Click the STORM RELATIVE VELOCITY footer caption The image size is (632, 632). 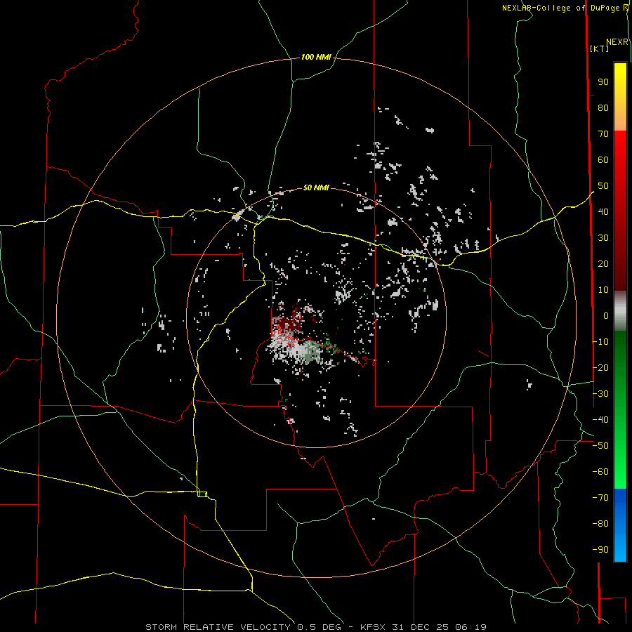point(315,627)
